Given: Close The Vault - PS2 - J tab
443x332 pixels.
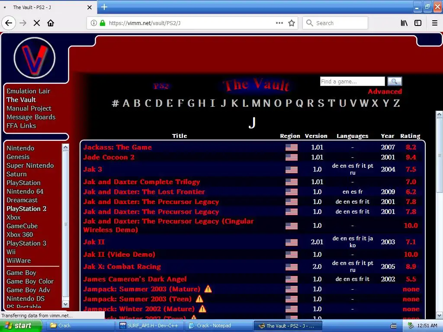Looking at the screenshot, I should point(90,7).
